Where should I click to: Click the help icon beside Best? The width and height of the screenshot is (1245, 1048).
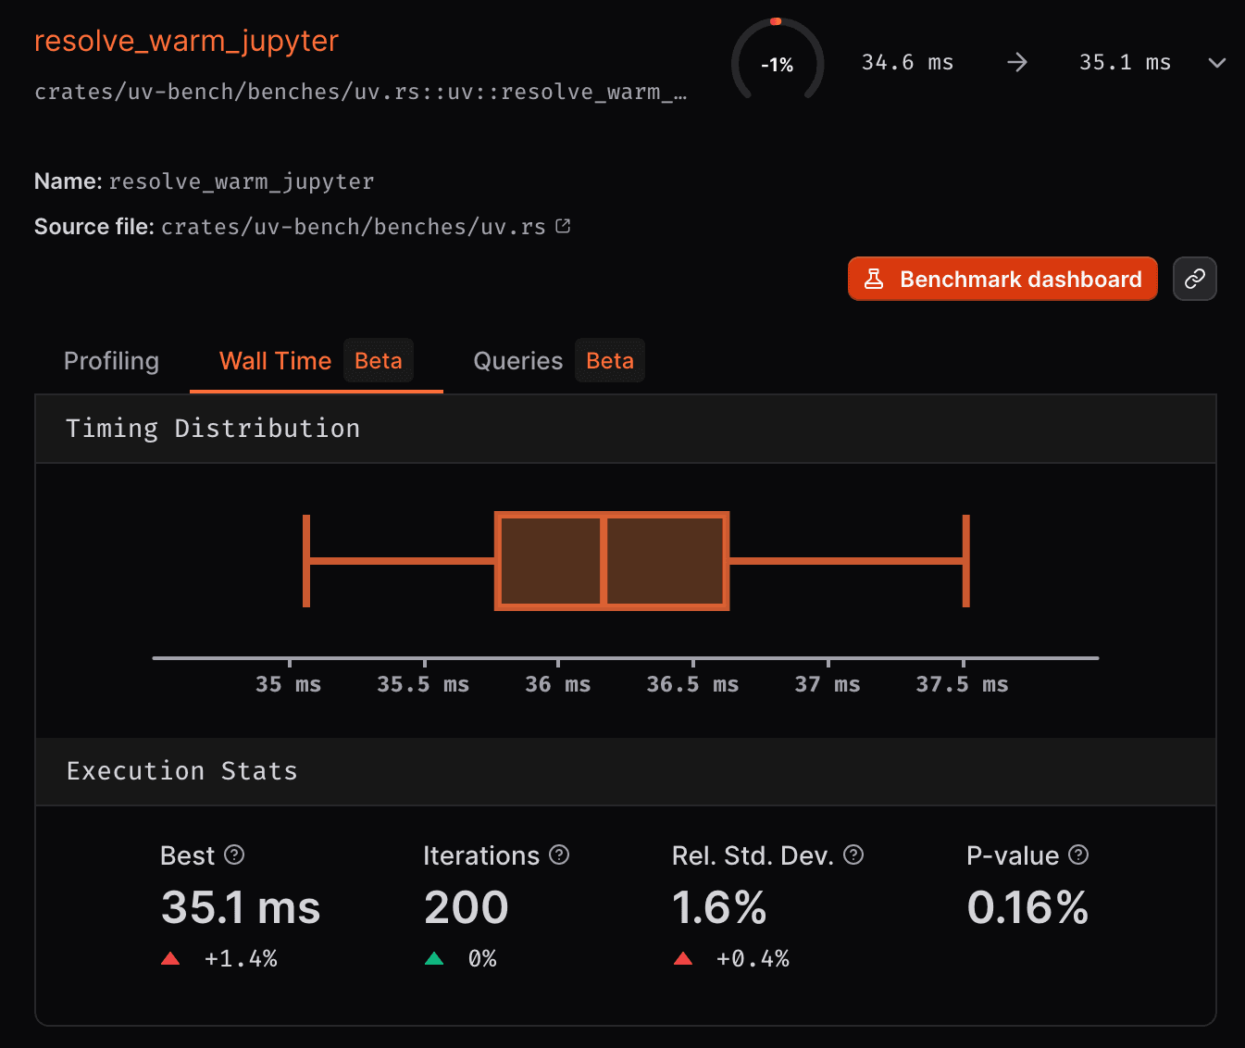click(x=234, y=855)
